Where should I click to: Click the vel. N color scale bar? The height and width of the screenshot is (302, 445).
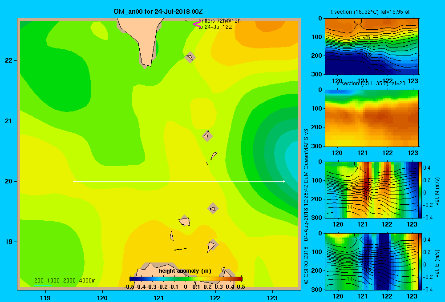(x=420, y=190)
